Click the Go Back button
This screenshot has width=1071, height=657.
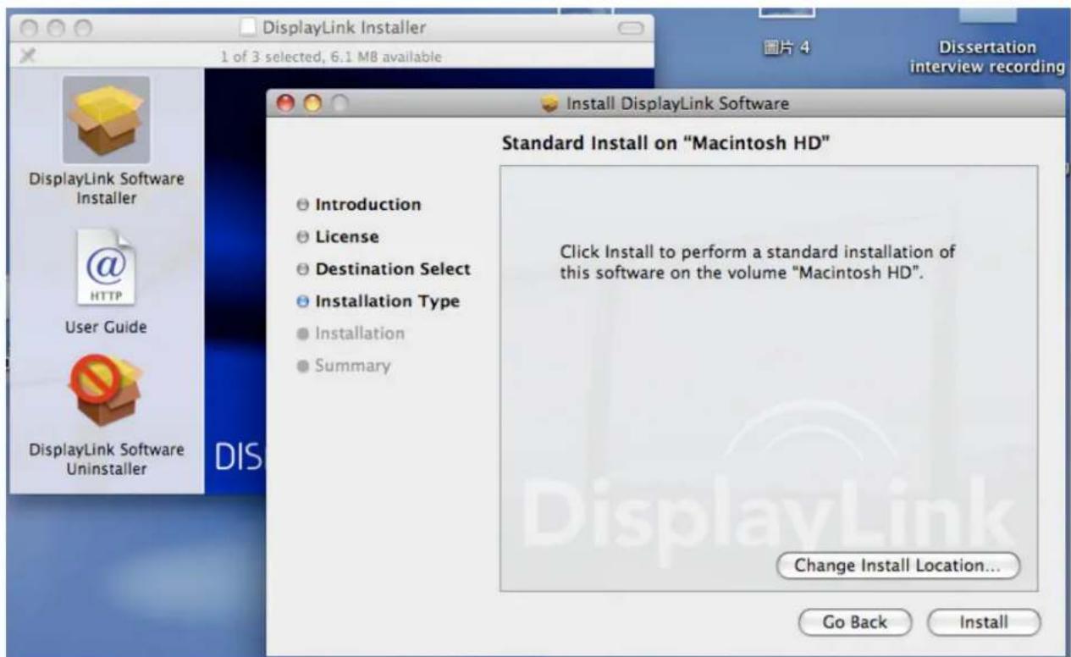pos(855,622)
